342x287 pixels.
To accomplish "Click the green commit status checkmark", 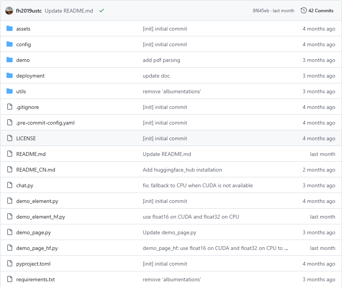I will (x=101, y=11).
